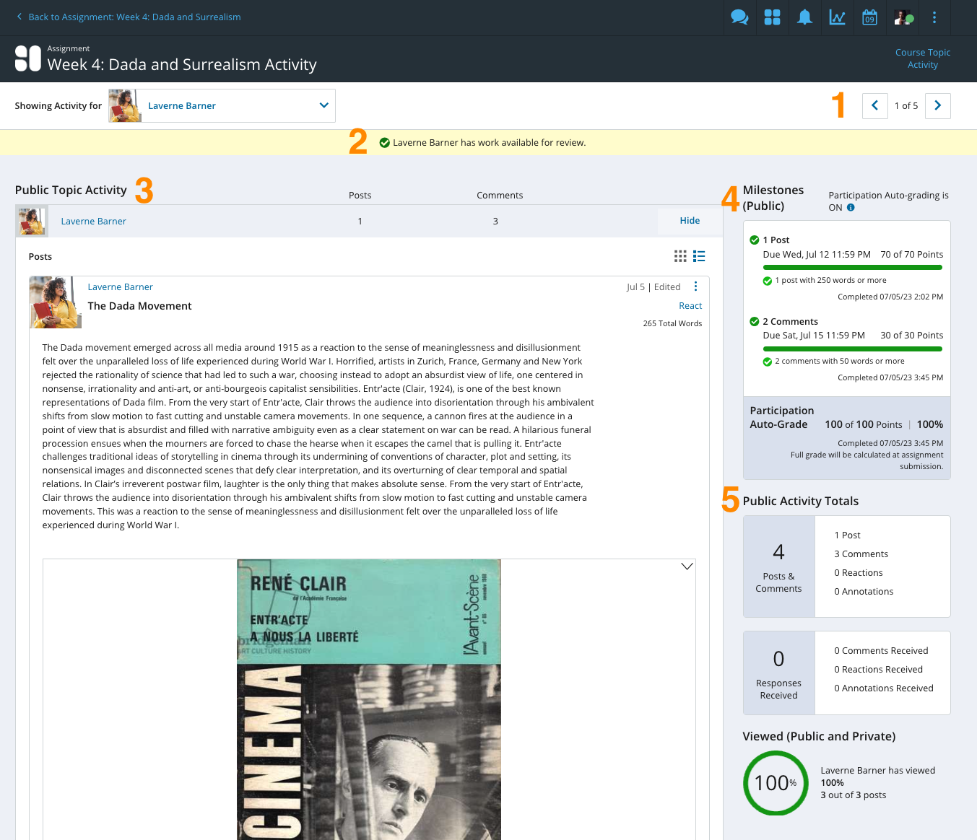The image size is (977, 840).
Task: React to The Dada Movement post
Action: coord(690,305)
